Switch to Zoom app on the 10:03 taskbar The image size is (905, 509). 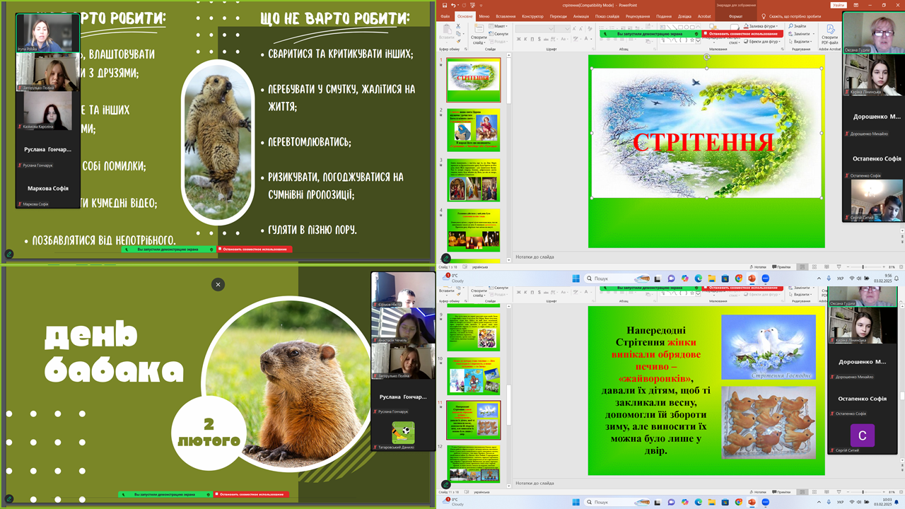pyautogui.click(x=765, y=503)
